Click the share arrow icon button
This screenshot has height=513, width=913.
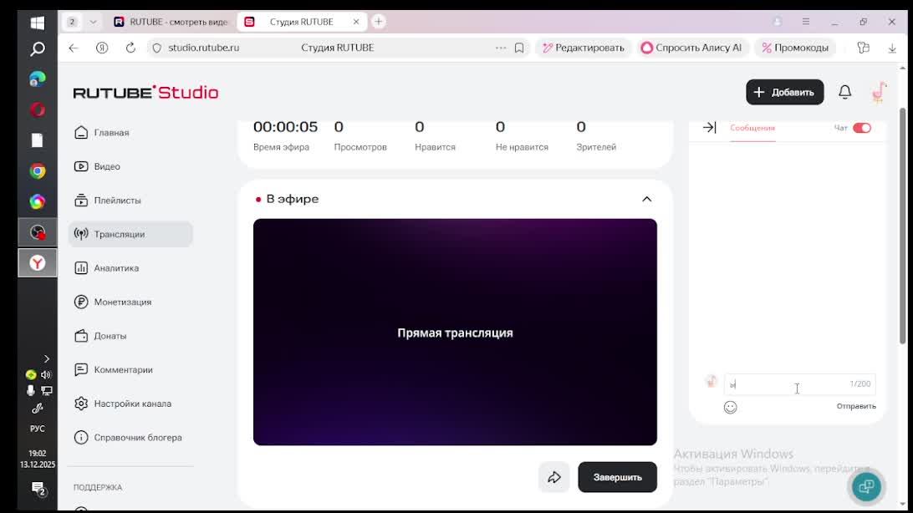553,477
